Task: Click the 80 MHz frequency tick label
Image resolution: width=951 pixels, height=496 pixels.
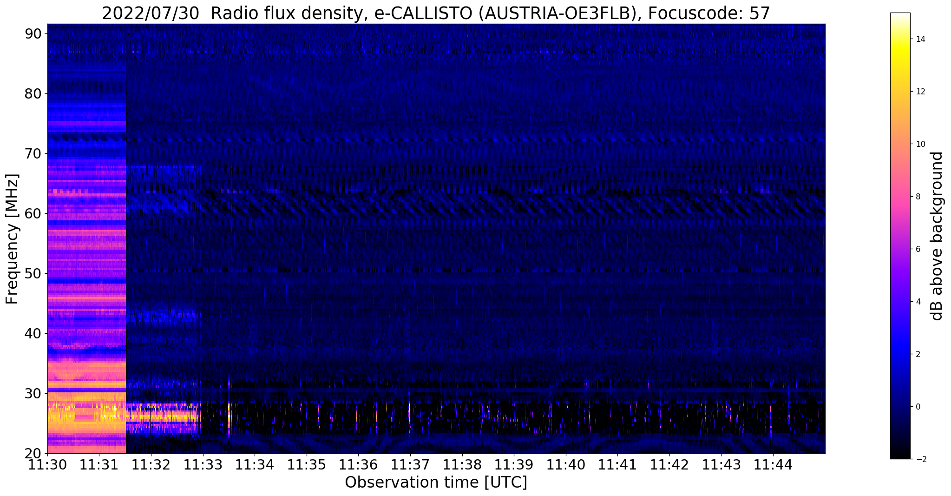Action: tap(33, 93)
